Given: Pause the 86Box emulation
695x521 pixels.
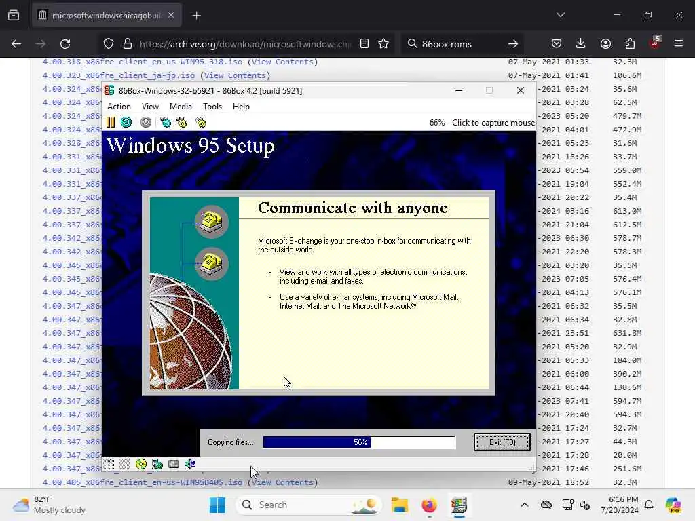Looking at the screenshot, I should (x=111, y=122).
